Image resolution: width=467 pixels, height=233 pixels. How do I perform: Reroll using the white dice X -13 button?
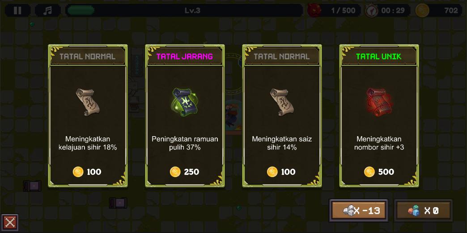coord(359,211)
